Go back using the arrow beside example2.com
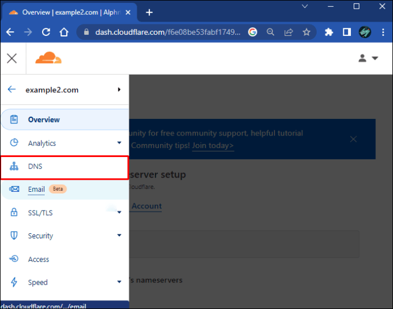 (12, 89)
